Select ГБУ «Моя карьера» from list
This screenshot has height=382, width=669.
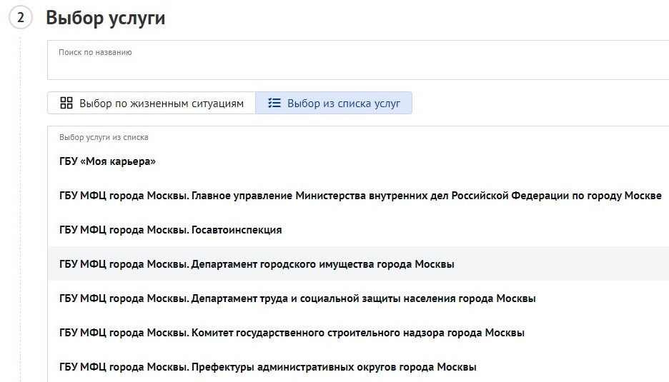[358, 161]
